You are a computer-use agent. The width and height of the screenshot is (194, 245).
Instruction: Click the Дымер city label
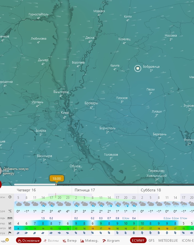click(x=43, y=60)
